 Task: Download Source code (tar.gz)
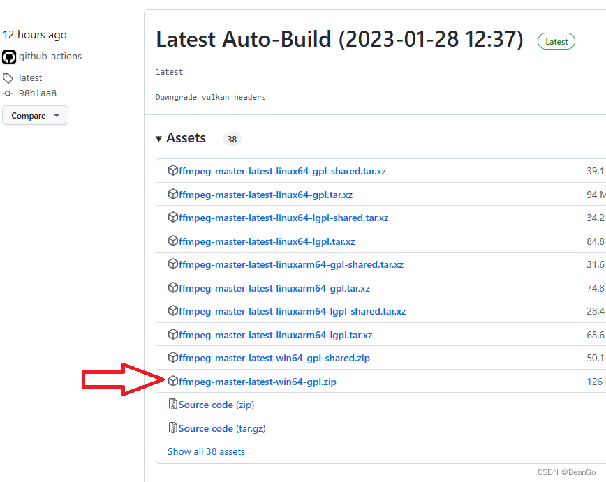click(222, 428)
